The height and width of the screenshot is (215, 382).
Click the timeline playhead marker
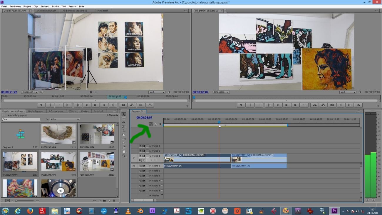(x=219, y=122)
